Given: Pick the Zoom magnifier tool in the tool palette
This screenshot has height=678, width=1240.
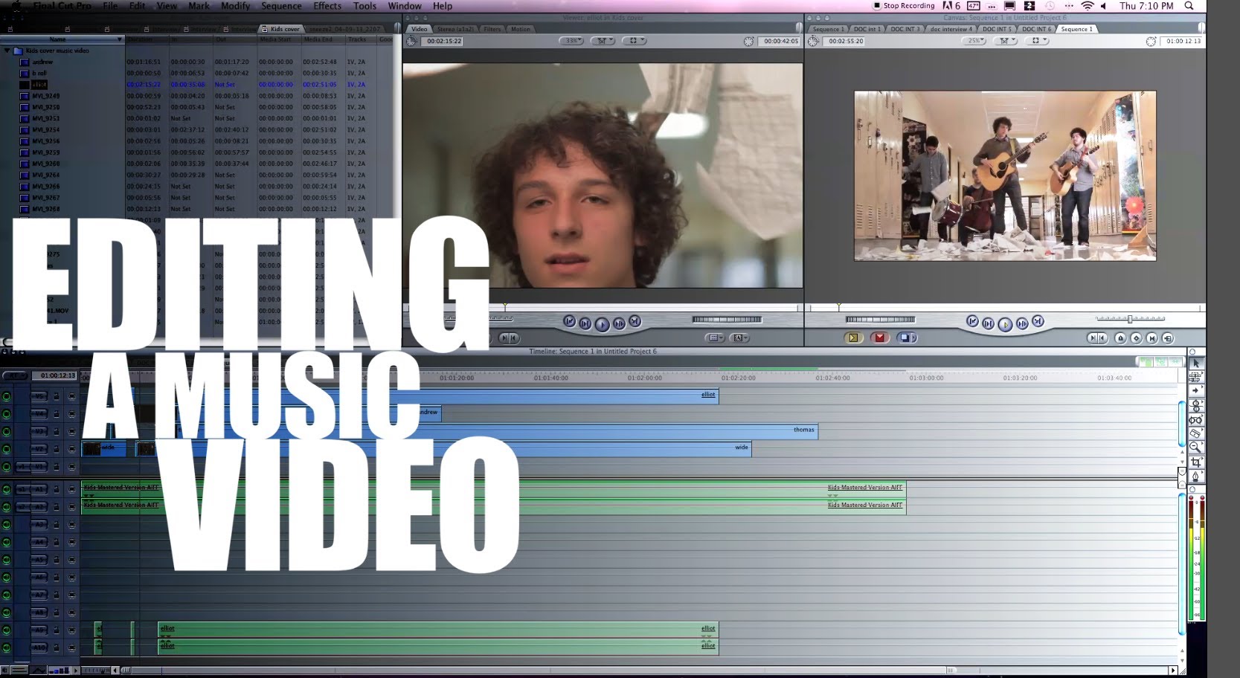Looking at the screenshot, I should pyautogui.click(x=1195, y=448).
